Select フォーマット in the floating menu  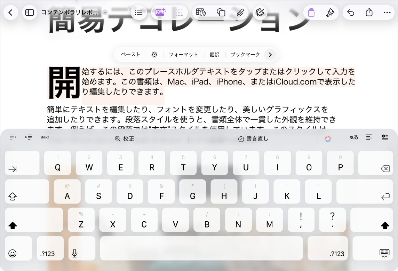[x=183, y=55]
